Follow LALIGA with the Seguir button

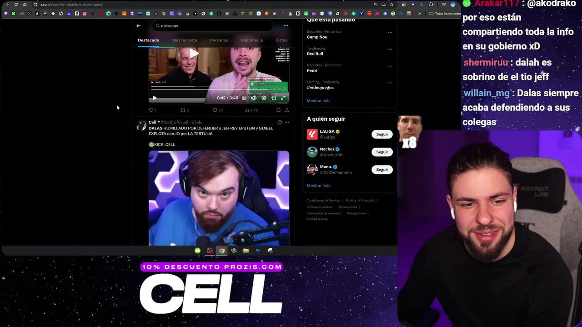(382, 134)
